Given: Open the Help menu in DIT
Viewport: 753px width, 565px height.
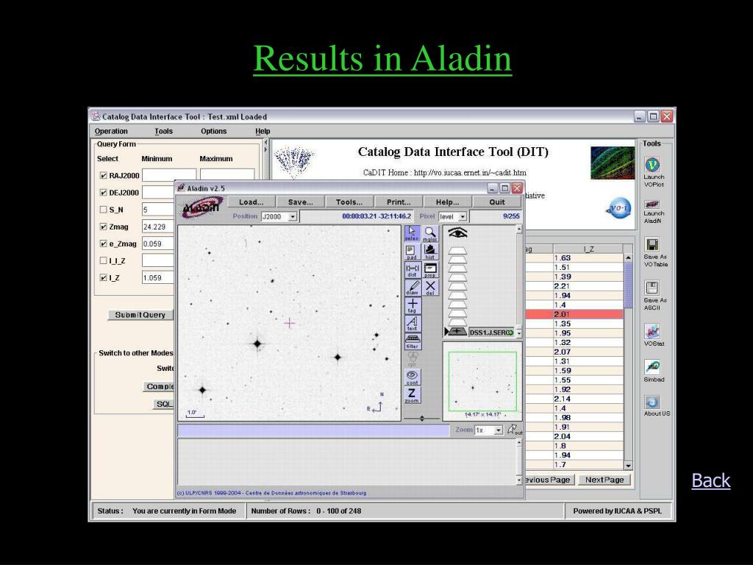Looking at the screenshot, I should click(x=263, y=131).
